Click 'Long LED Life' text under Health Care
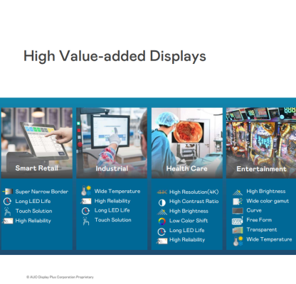This screenshot has height=284, width=296. (187, 230)
